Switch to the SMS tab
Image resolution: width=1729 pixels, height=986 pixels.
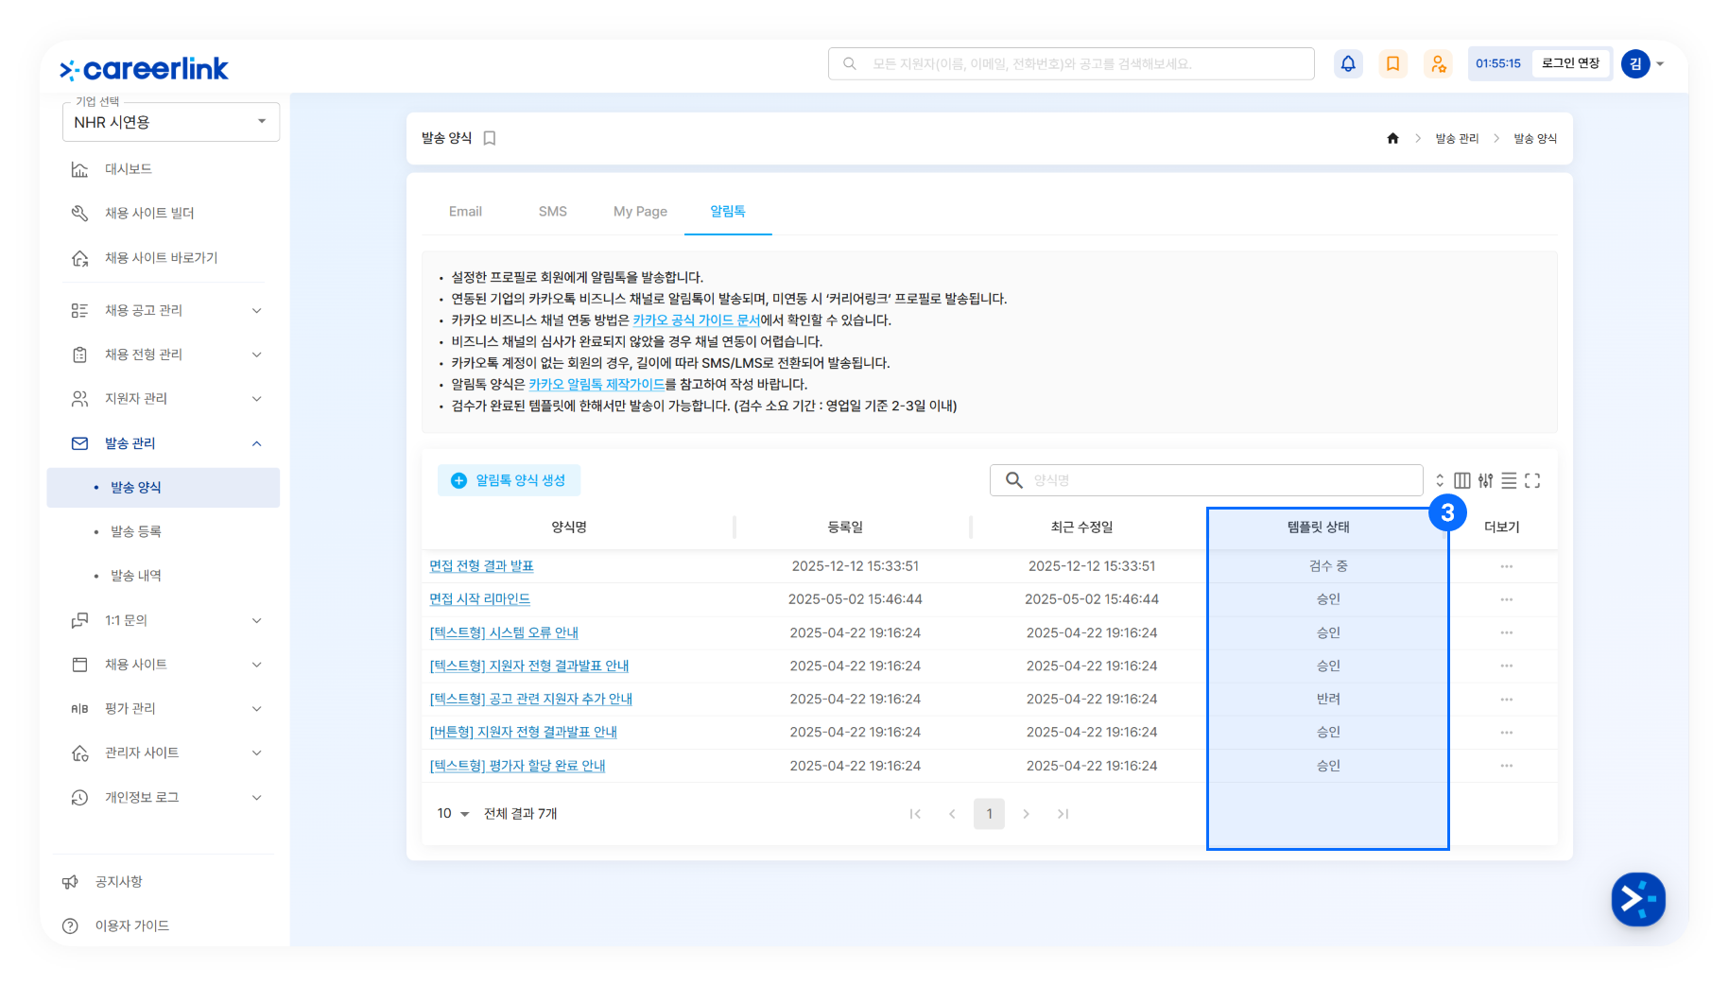coord(553,212)
